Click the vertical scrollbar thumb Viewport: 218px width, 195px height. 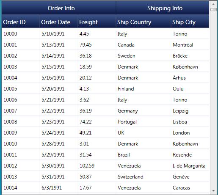pos(213,9)
